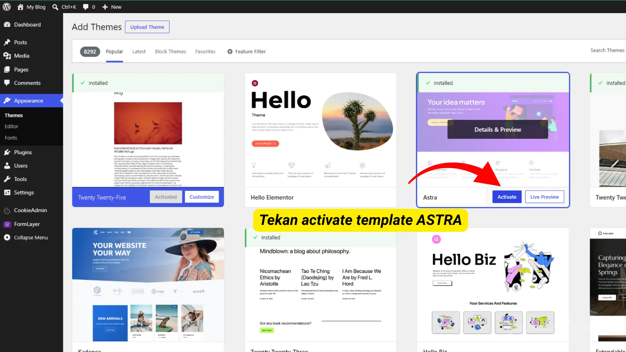Open the Plugins menu label
Screen dimensions: 626x352
23,152
